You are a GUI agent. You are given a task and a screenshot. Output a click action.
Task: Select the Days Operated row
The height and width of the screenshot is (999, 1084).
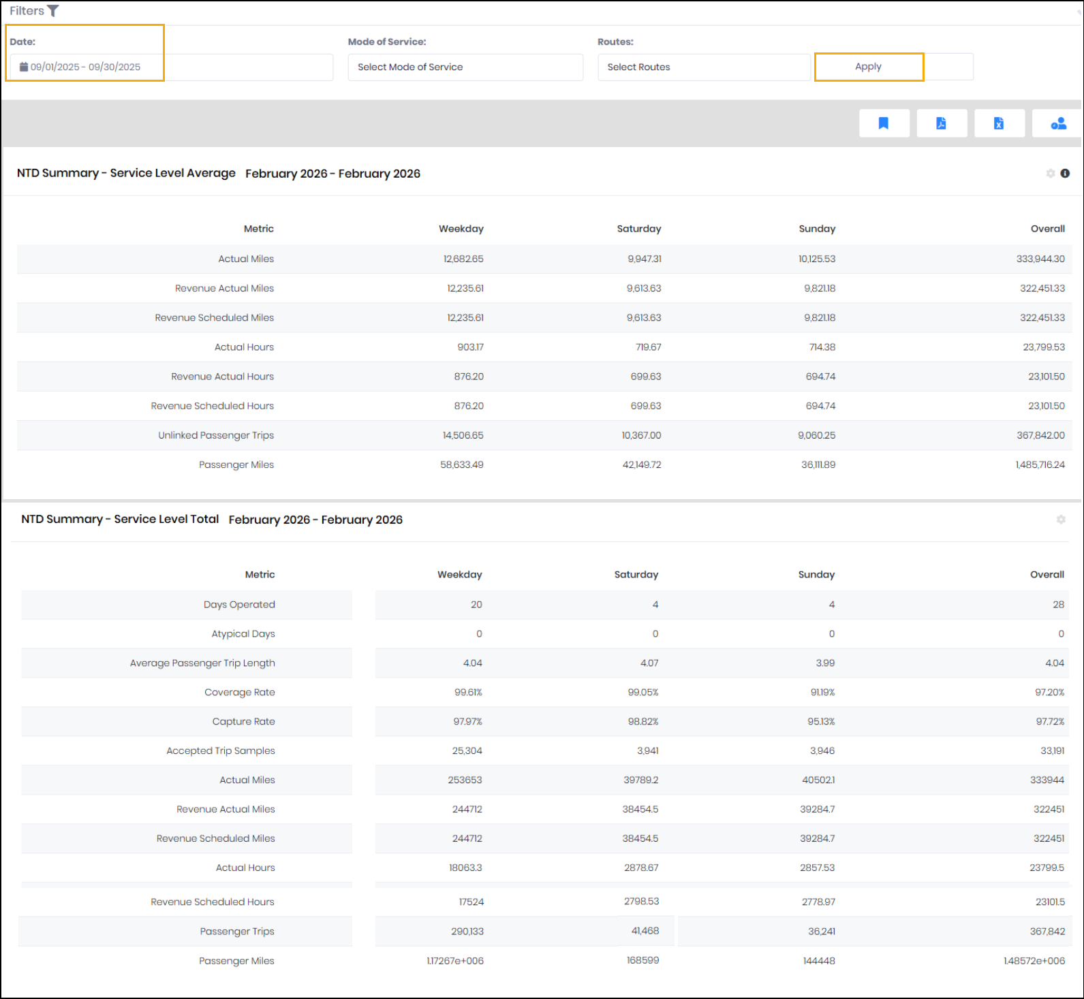239,605
